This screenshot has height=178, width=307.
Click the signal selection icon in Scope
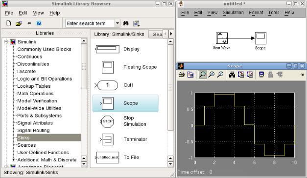pos(280,75)
